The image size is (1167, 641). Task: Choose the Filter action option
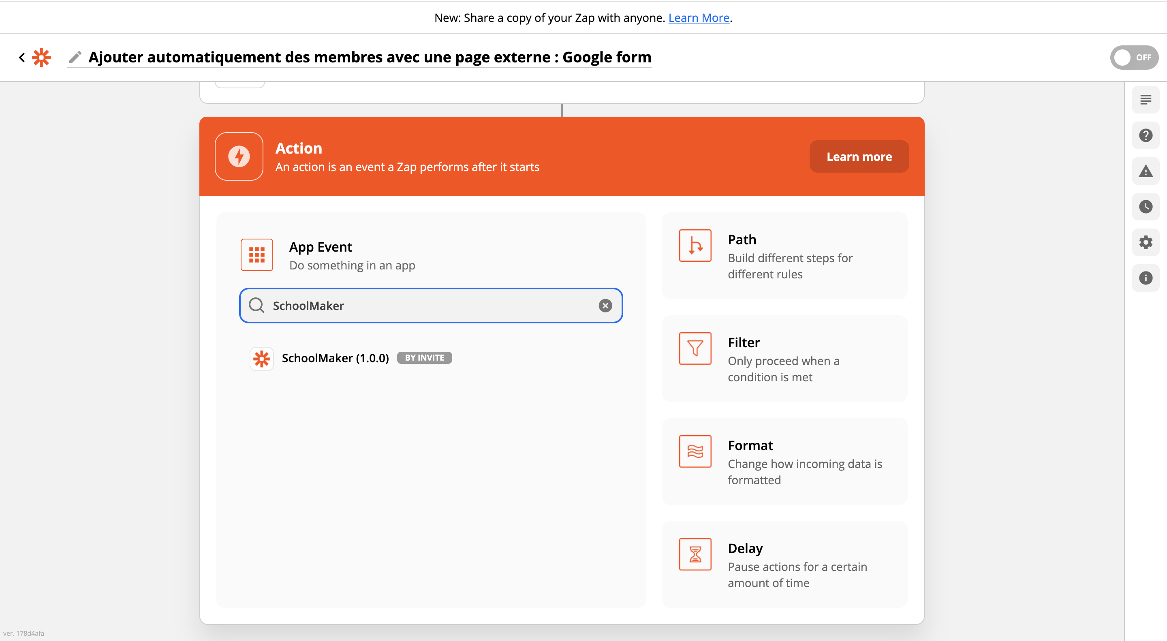[784, 359]
